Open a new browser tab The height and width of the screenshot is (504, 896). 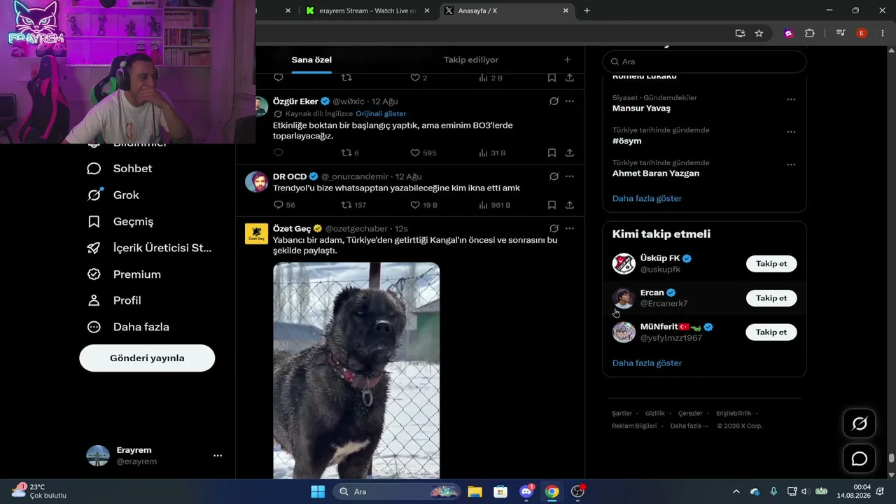[x=587, y=10]
